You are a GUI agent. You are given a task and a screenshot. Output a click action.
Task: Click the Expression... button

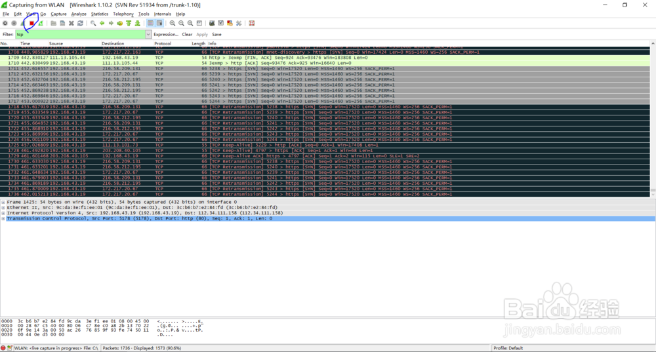point(166,34)
